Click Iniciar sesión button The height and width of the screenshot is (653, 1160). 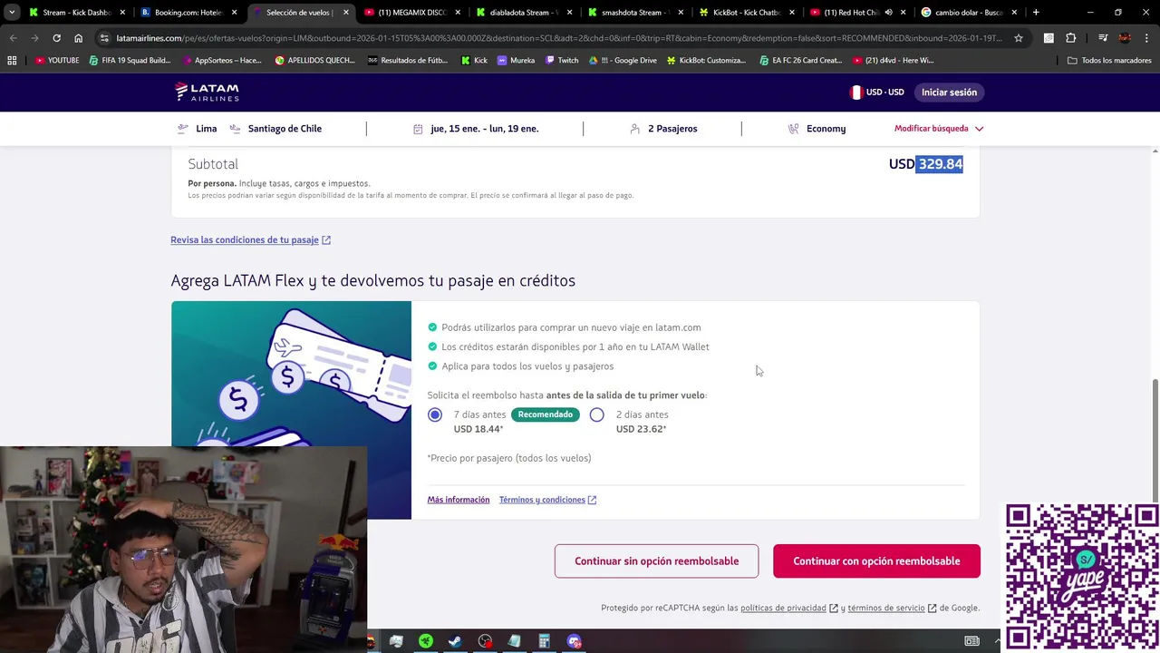[x=949, y=93]
